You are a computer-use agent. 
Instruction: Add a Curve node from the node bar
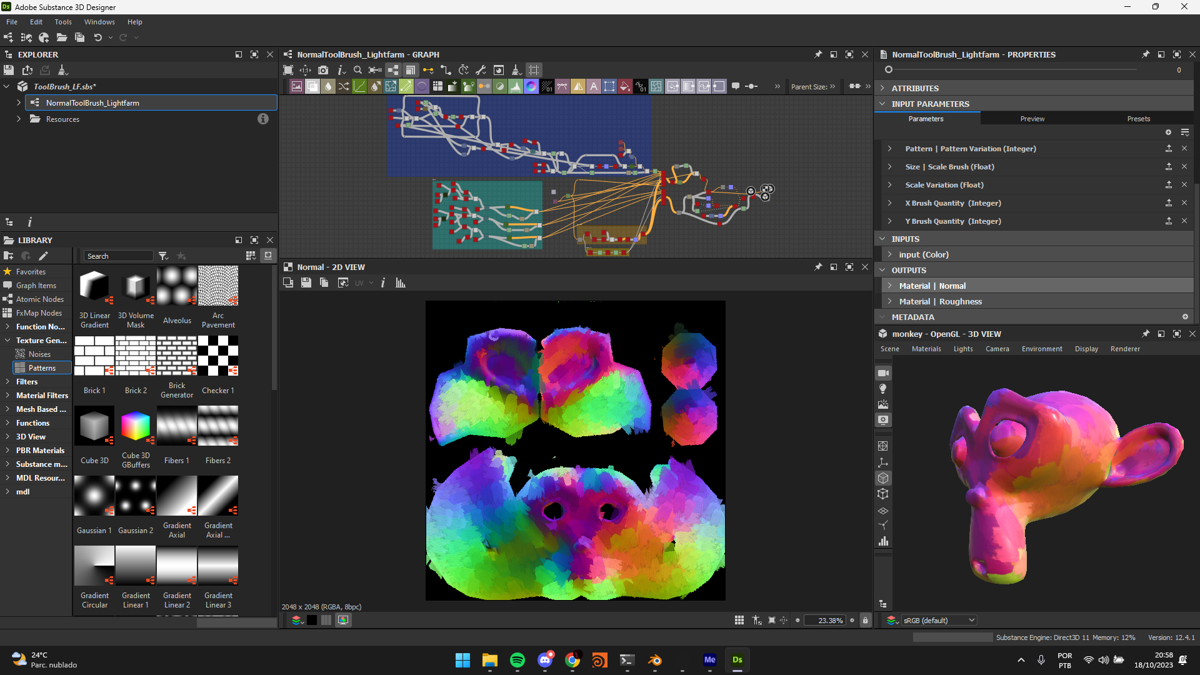point(359,86)
